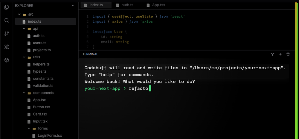
Task: Click 'email: string' on line 6
Action: (115, 42)
